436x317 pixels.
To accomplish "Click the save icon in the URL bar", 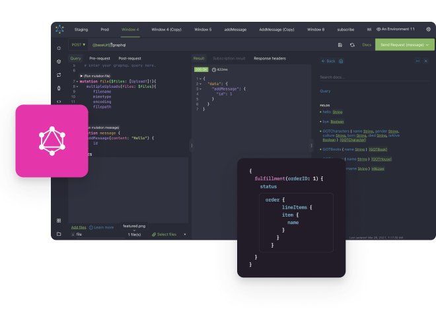I will tap(340, 45).
